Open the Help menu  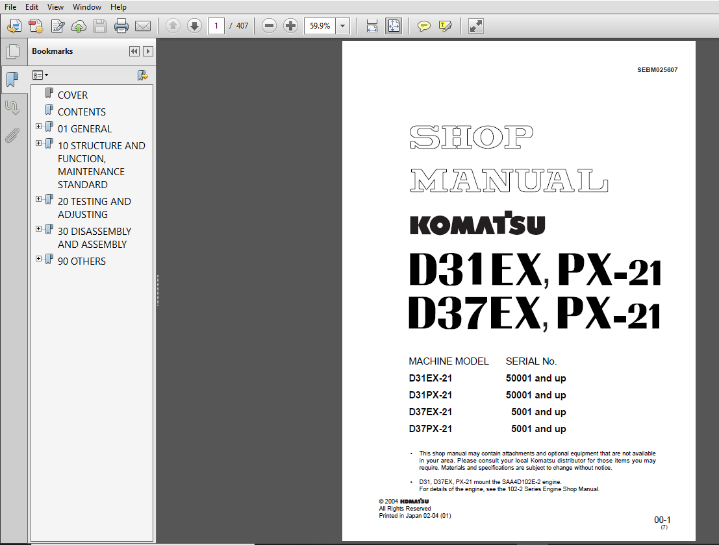pyautogui.click(x=118, y=7)
